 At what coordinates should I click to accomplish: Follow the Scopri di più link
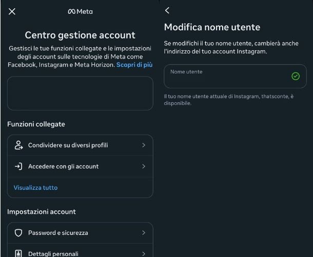134,65
